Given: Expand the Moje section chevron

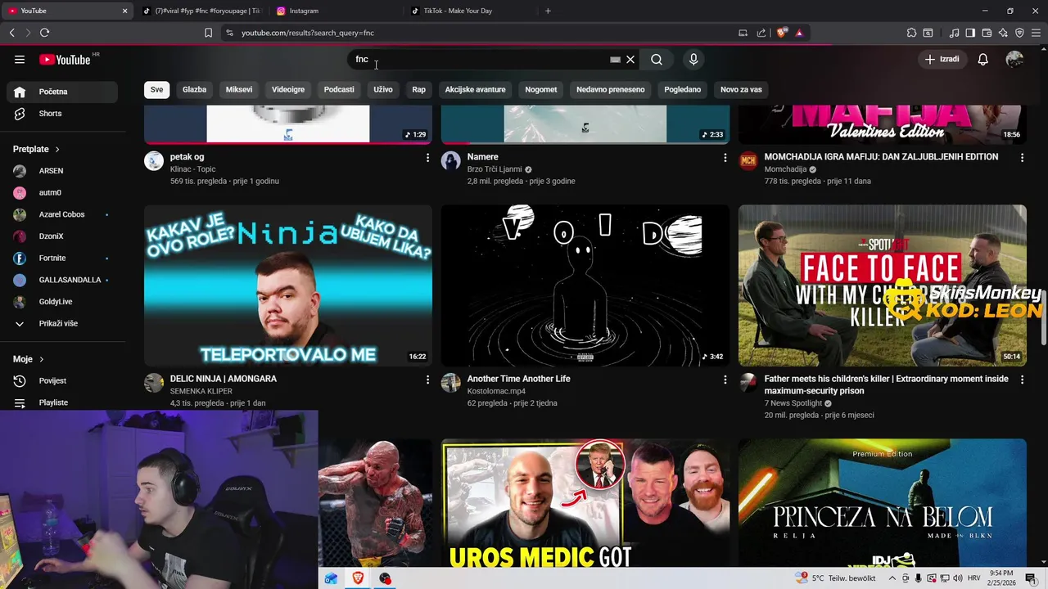Looking at the screenshot, I should [41, 359].
